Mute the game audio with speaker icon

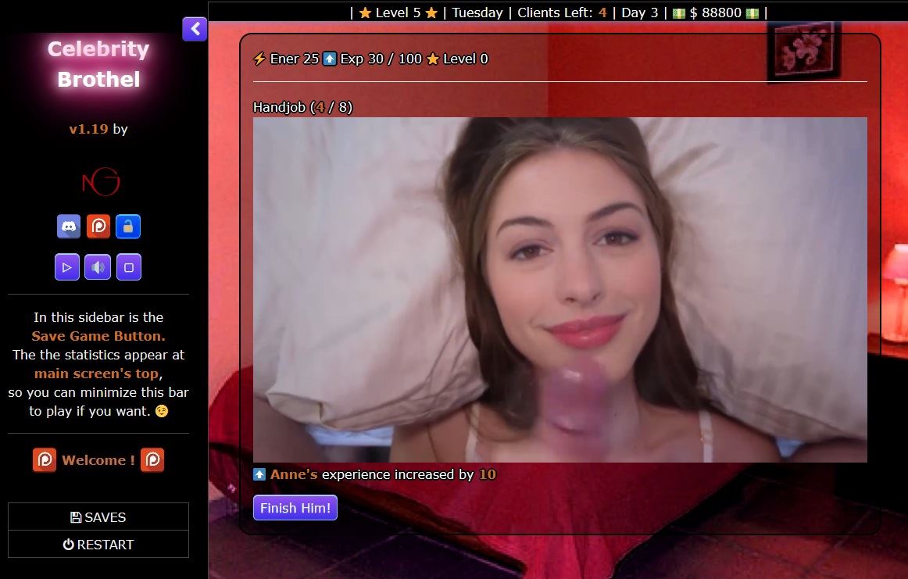coord(98,266)
